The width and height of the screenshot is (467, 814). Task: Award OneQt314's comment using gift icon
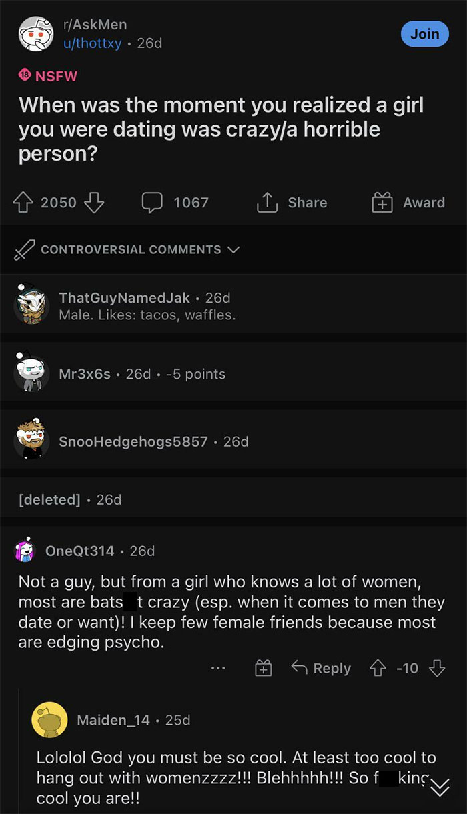(264, 668)
